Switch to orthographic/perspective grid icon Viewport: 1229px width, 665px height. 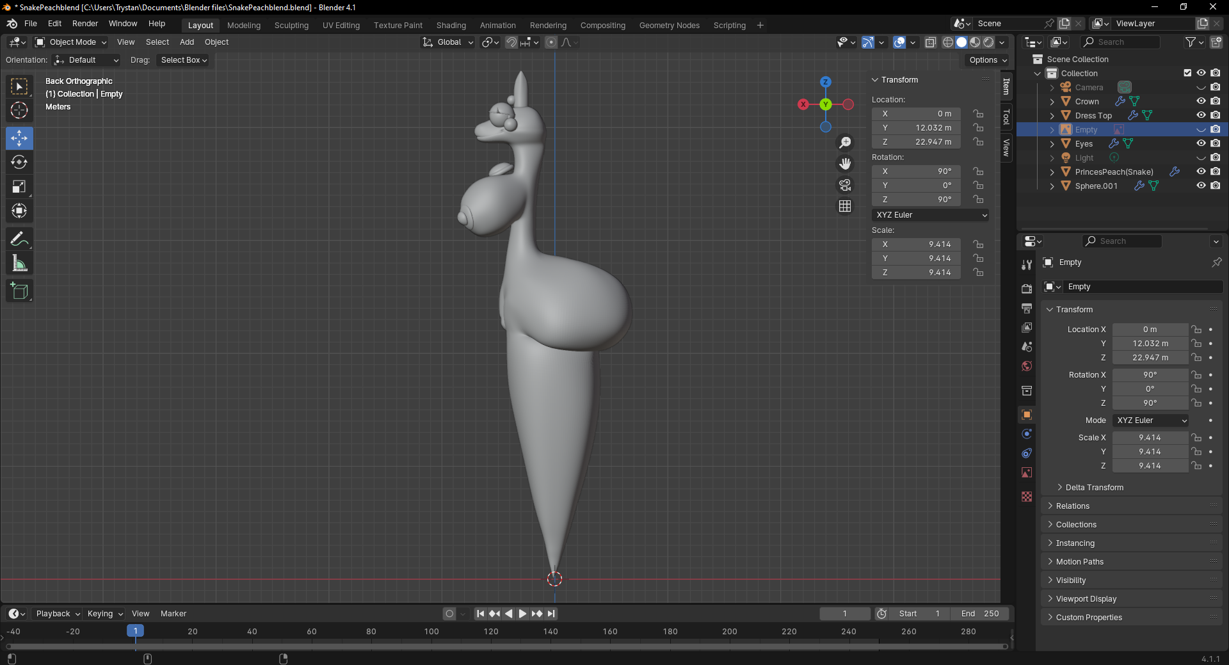coord(845,206)
